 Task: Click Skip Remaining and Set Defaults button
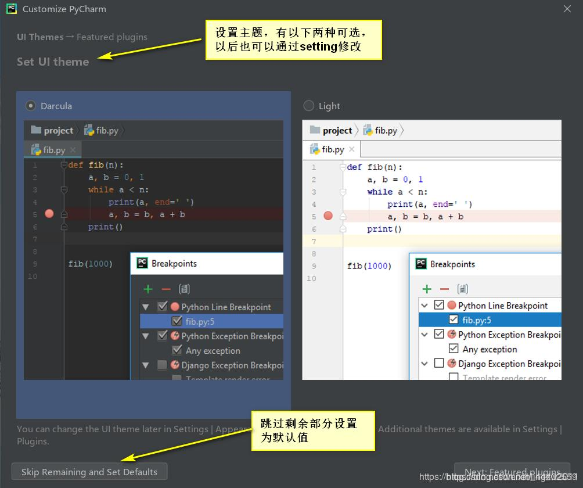pyautogui.click(x=89, y=472)
